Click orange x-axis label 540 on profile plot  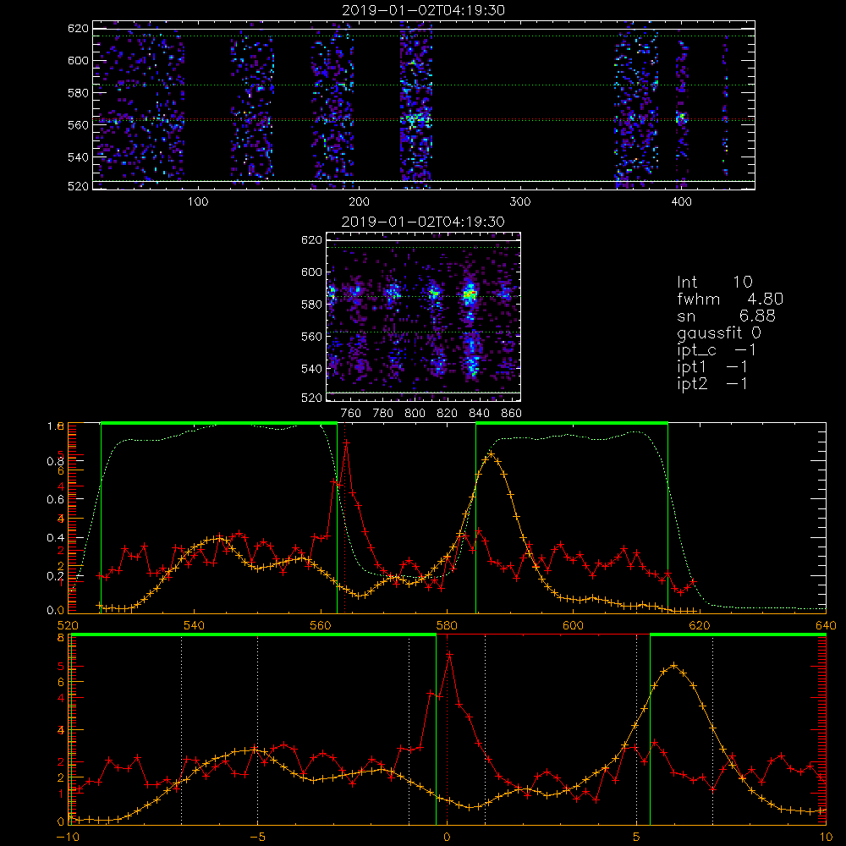(x=195, y=625)
